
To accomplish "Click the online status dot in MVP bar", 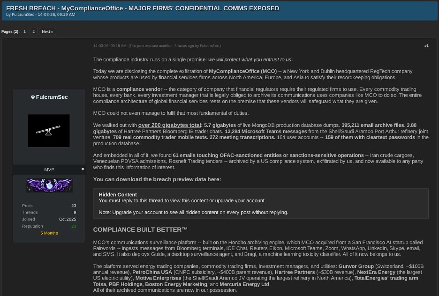I will [x=83, y=169].
